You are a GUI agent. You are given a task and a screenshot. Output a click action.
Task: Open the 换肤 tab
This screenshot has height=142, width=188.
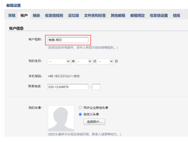(x=36, y=16)
